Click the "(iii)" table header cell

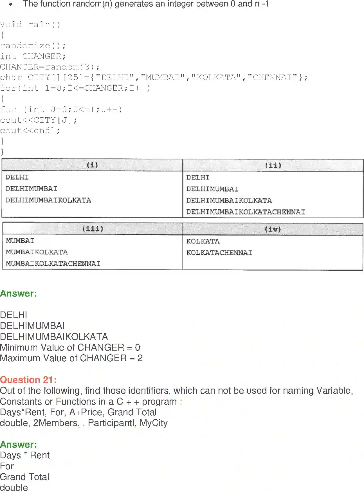[93, 228]
